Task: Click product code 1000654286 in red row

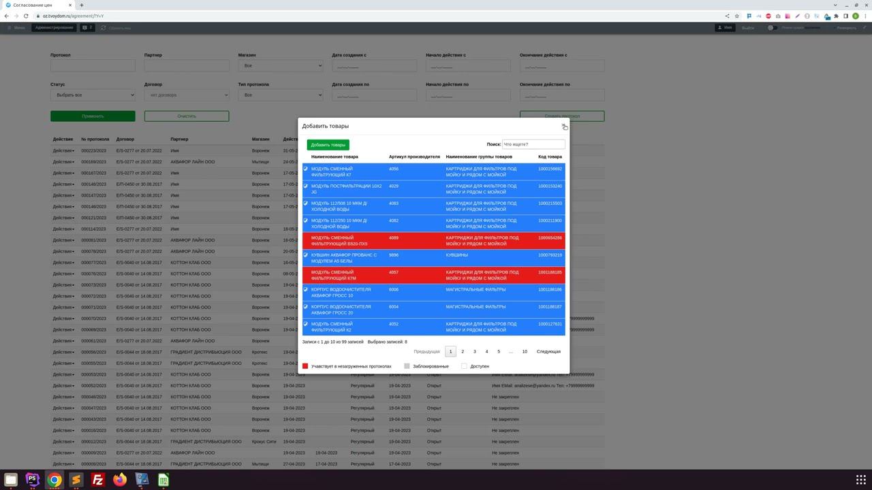Action: point(550,238)
